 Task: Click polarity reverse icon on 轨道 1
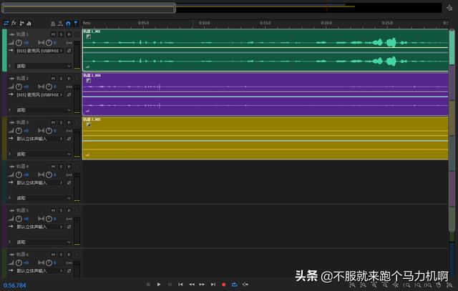tap(69, 51)
